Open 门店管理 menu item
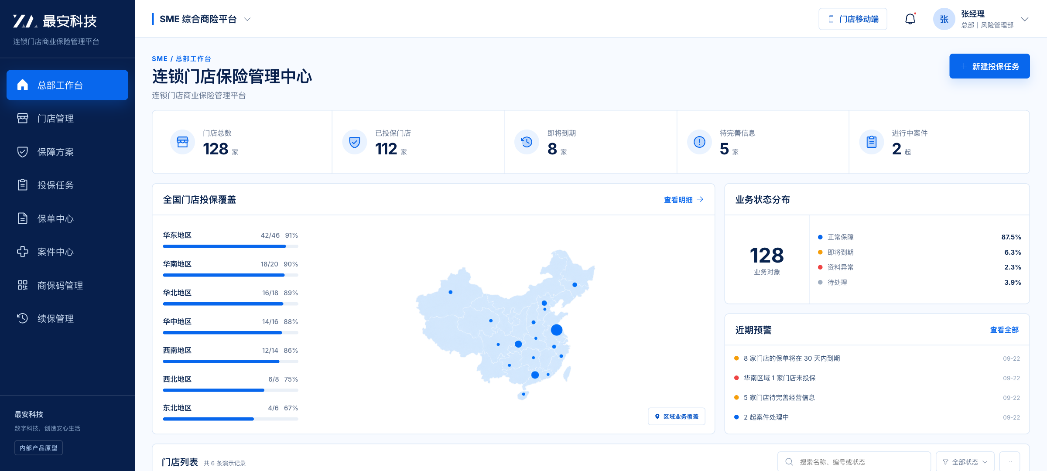The height and width of the screenshot is (471, 1047). pos(67,118)
